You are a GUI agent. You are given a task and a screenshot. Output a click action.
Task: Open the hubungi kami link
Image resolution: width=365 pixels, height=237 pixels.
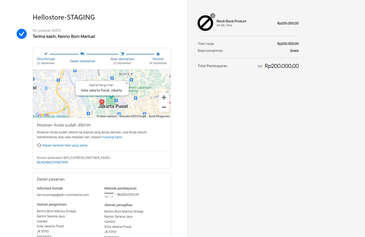tap(112, 137)
